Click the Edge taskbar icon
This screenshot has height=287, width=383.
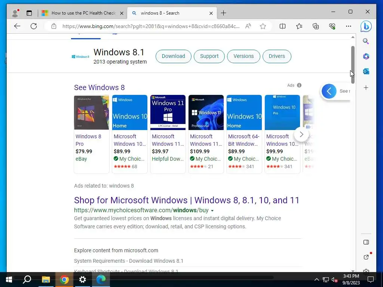point(101,280)
